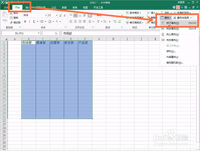
Task: Switch to the 数据 (Data) tab
Action: [x=64, y=8]
